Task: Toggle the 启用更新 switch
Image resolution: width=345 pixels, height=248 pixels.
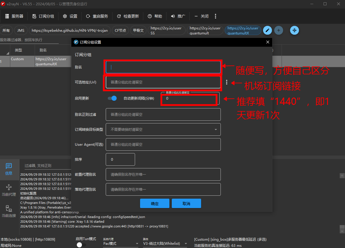Action: (112, 98)
